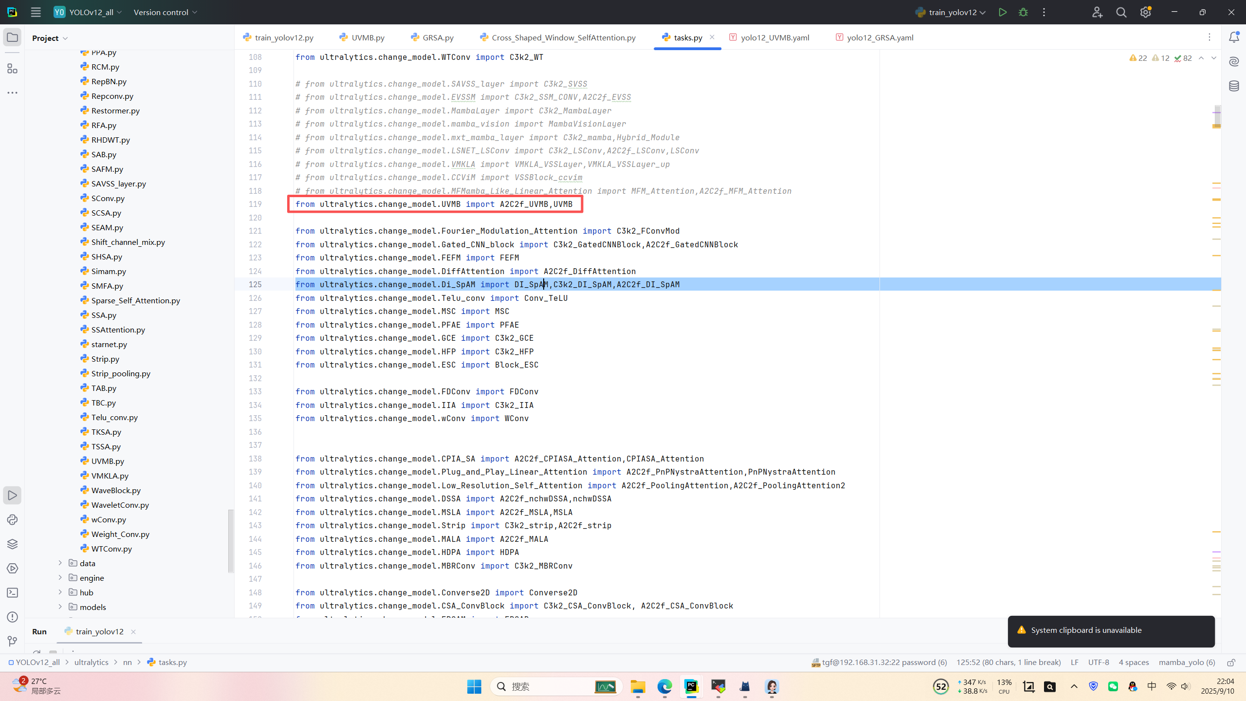This screenshot has height=701, width=1246.
Task: Click the green Run button
Action: coord(1002,12)
